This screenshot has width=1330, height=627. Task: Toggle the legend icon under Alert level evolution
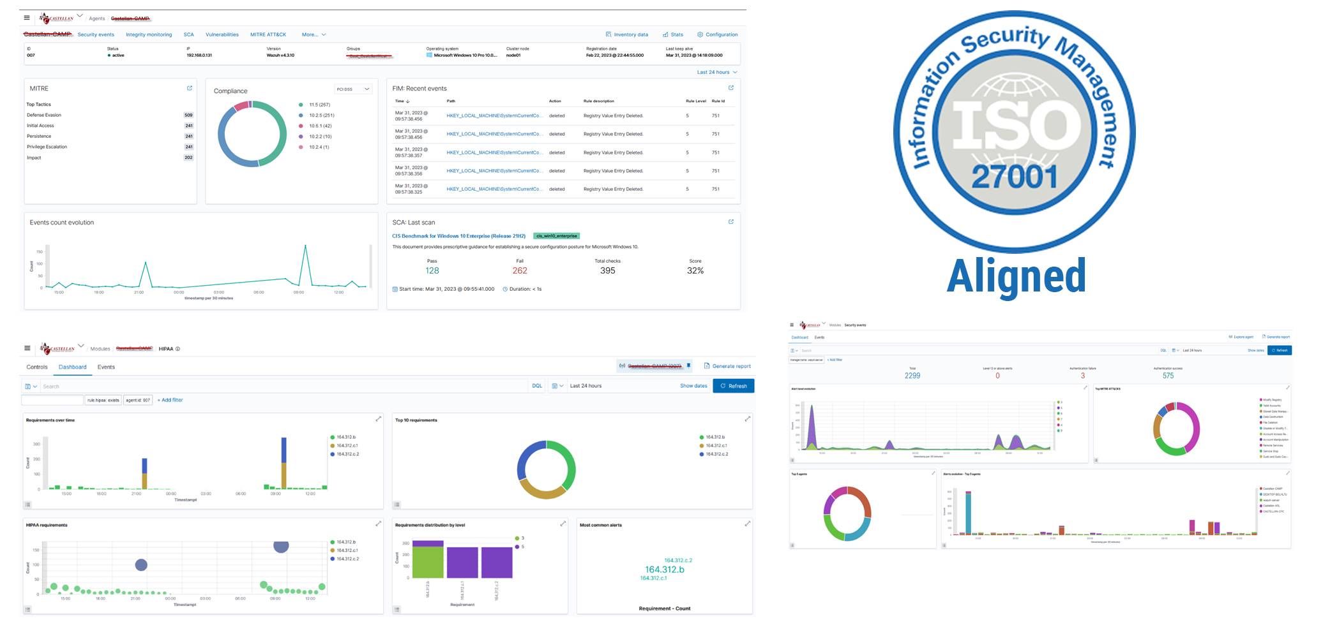point(792,460)
